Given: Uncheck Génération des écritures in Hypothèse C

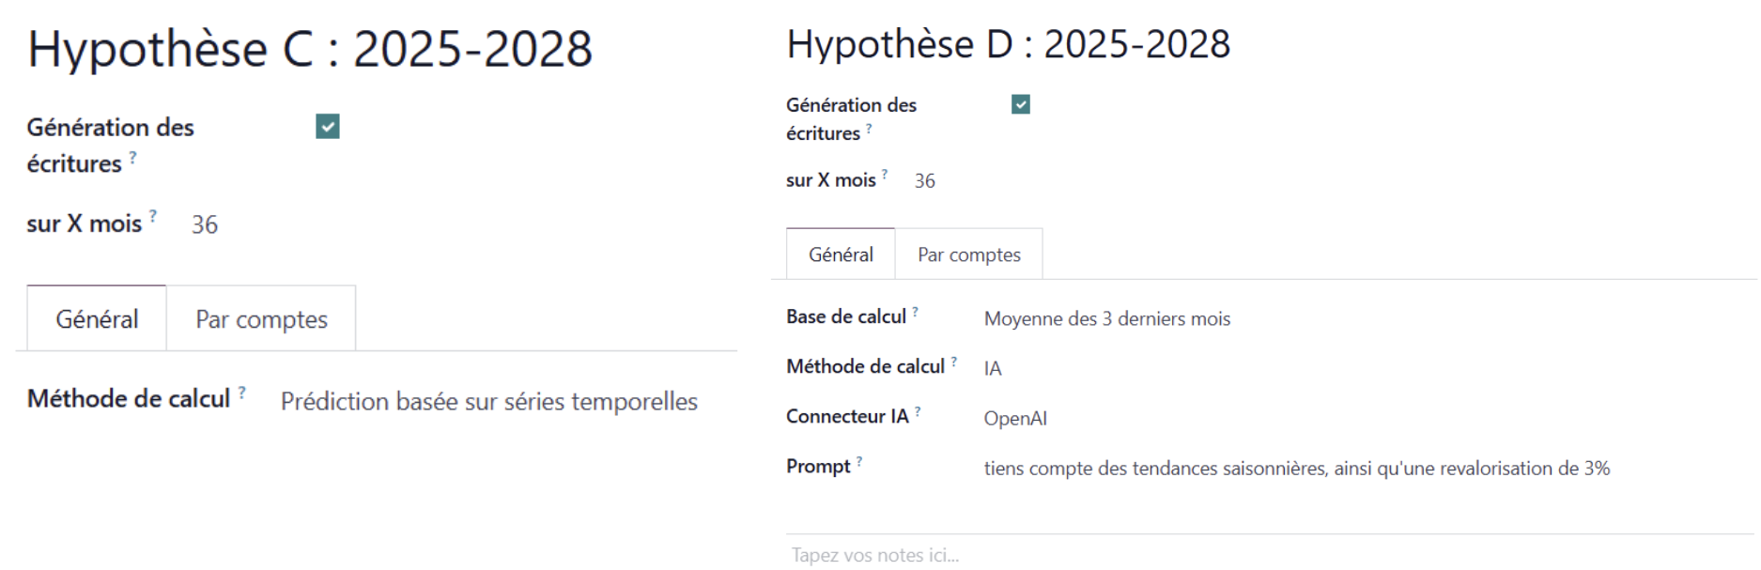Looking at the screenshot, I should [x=328, y=127].
